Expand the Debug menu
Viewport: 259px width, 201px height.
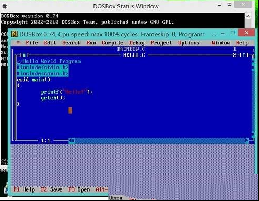(137, 43)
